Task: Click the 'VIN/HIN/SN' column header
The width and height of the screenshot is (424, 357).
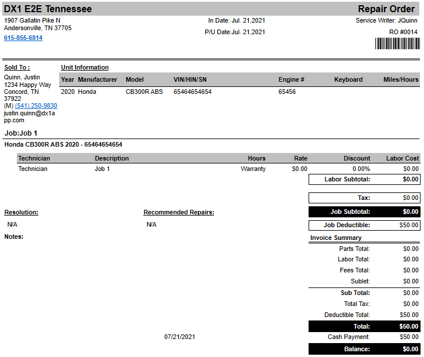Action: 190,80
